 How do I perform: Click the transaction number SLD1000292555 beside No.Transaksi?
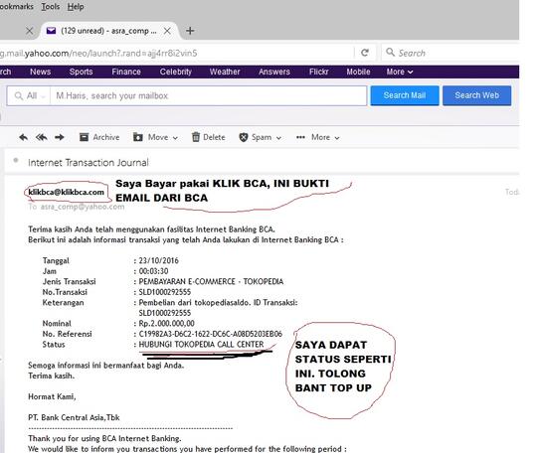point(165,292)
